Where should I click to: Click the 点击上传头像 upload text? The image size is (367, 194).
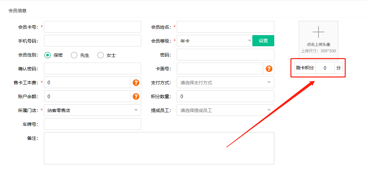(x=318, y=45)
